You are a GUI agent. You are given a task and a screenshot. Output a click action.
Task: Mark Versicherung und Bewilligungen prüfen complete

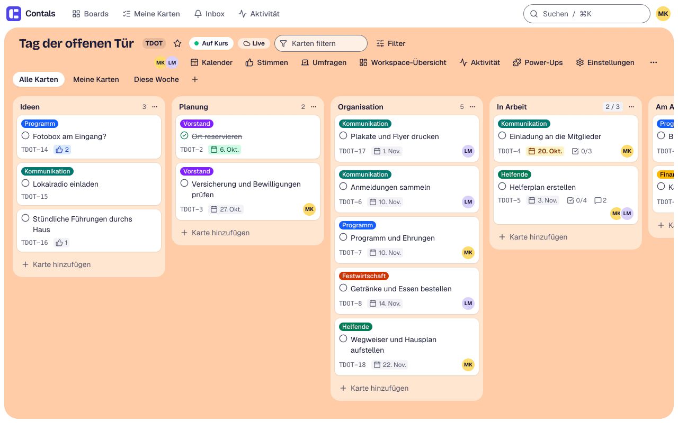(184, 183)
